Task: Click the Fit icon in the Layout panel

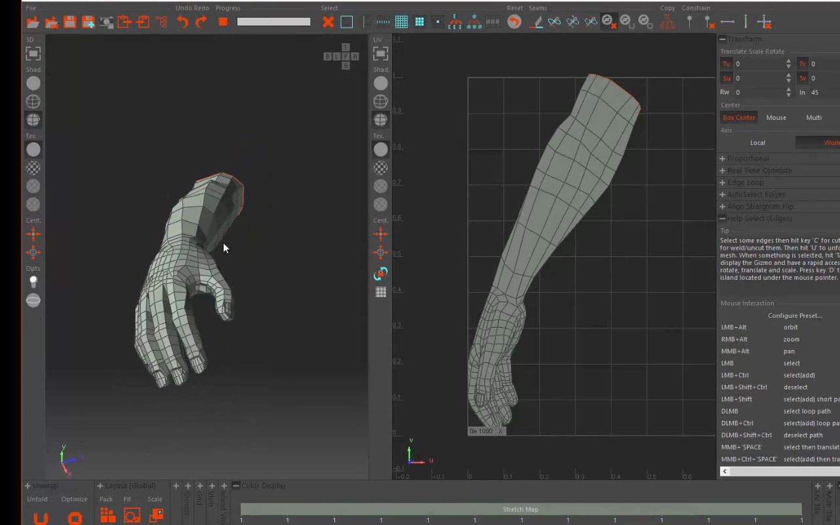Action: [131, 516]
